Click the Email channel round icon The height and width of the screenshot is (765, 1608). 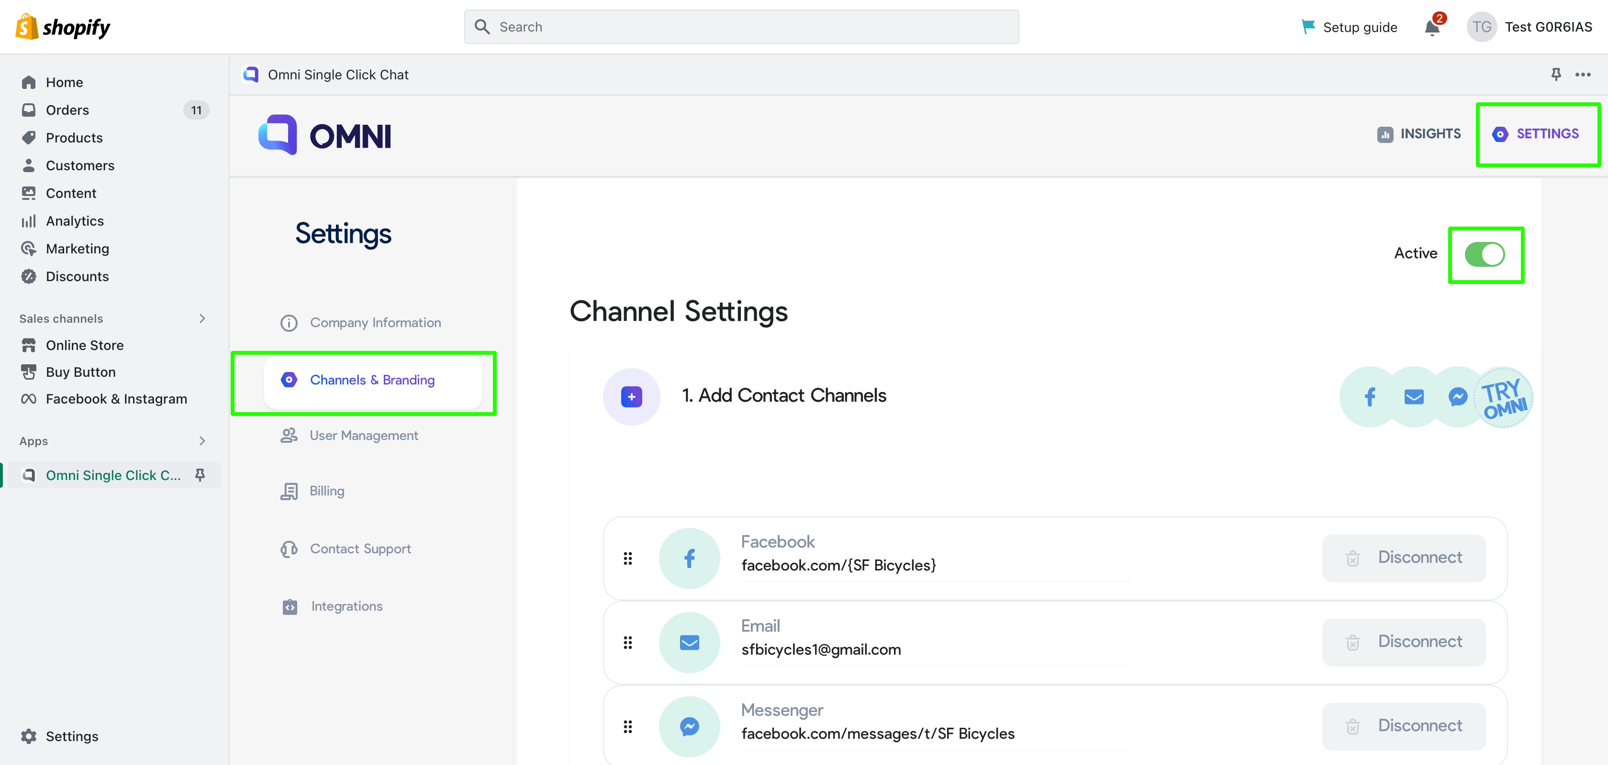(689, 642)
